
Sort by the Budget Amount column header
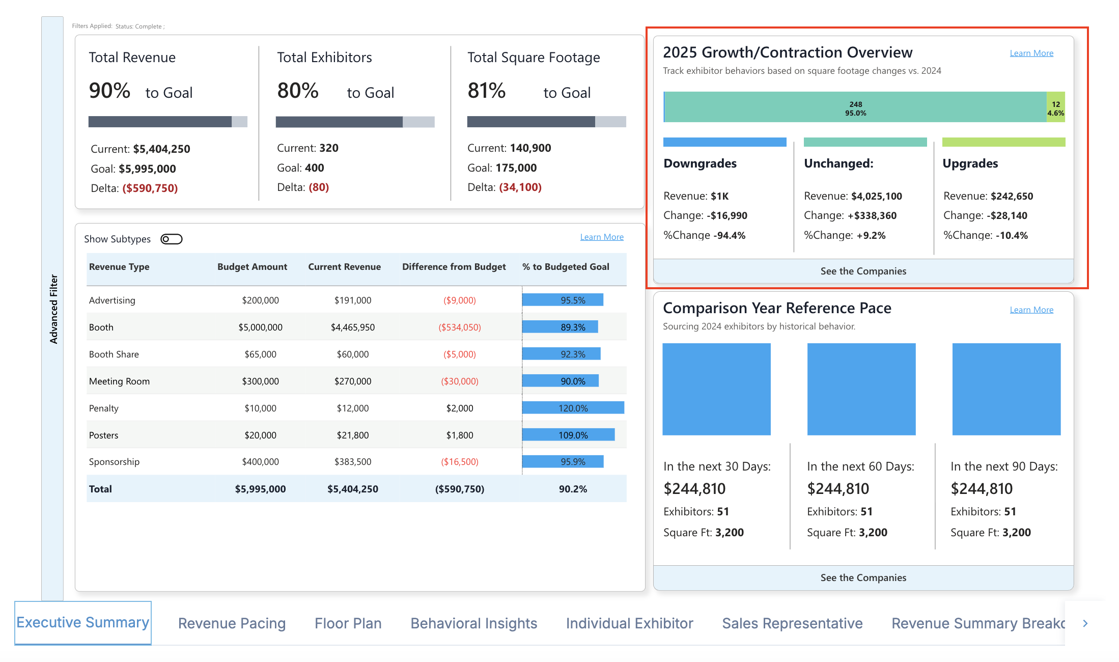pos(252,267)
